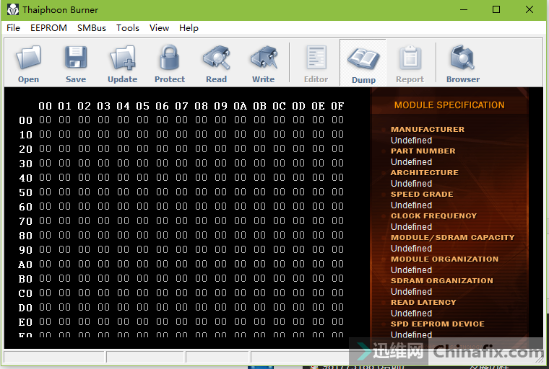549x369 pixels.
Task: Click the Read SPD icon
Action: click(217, 58)
